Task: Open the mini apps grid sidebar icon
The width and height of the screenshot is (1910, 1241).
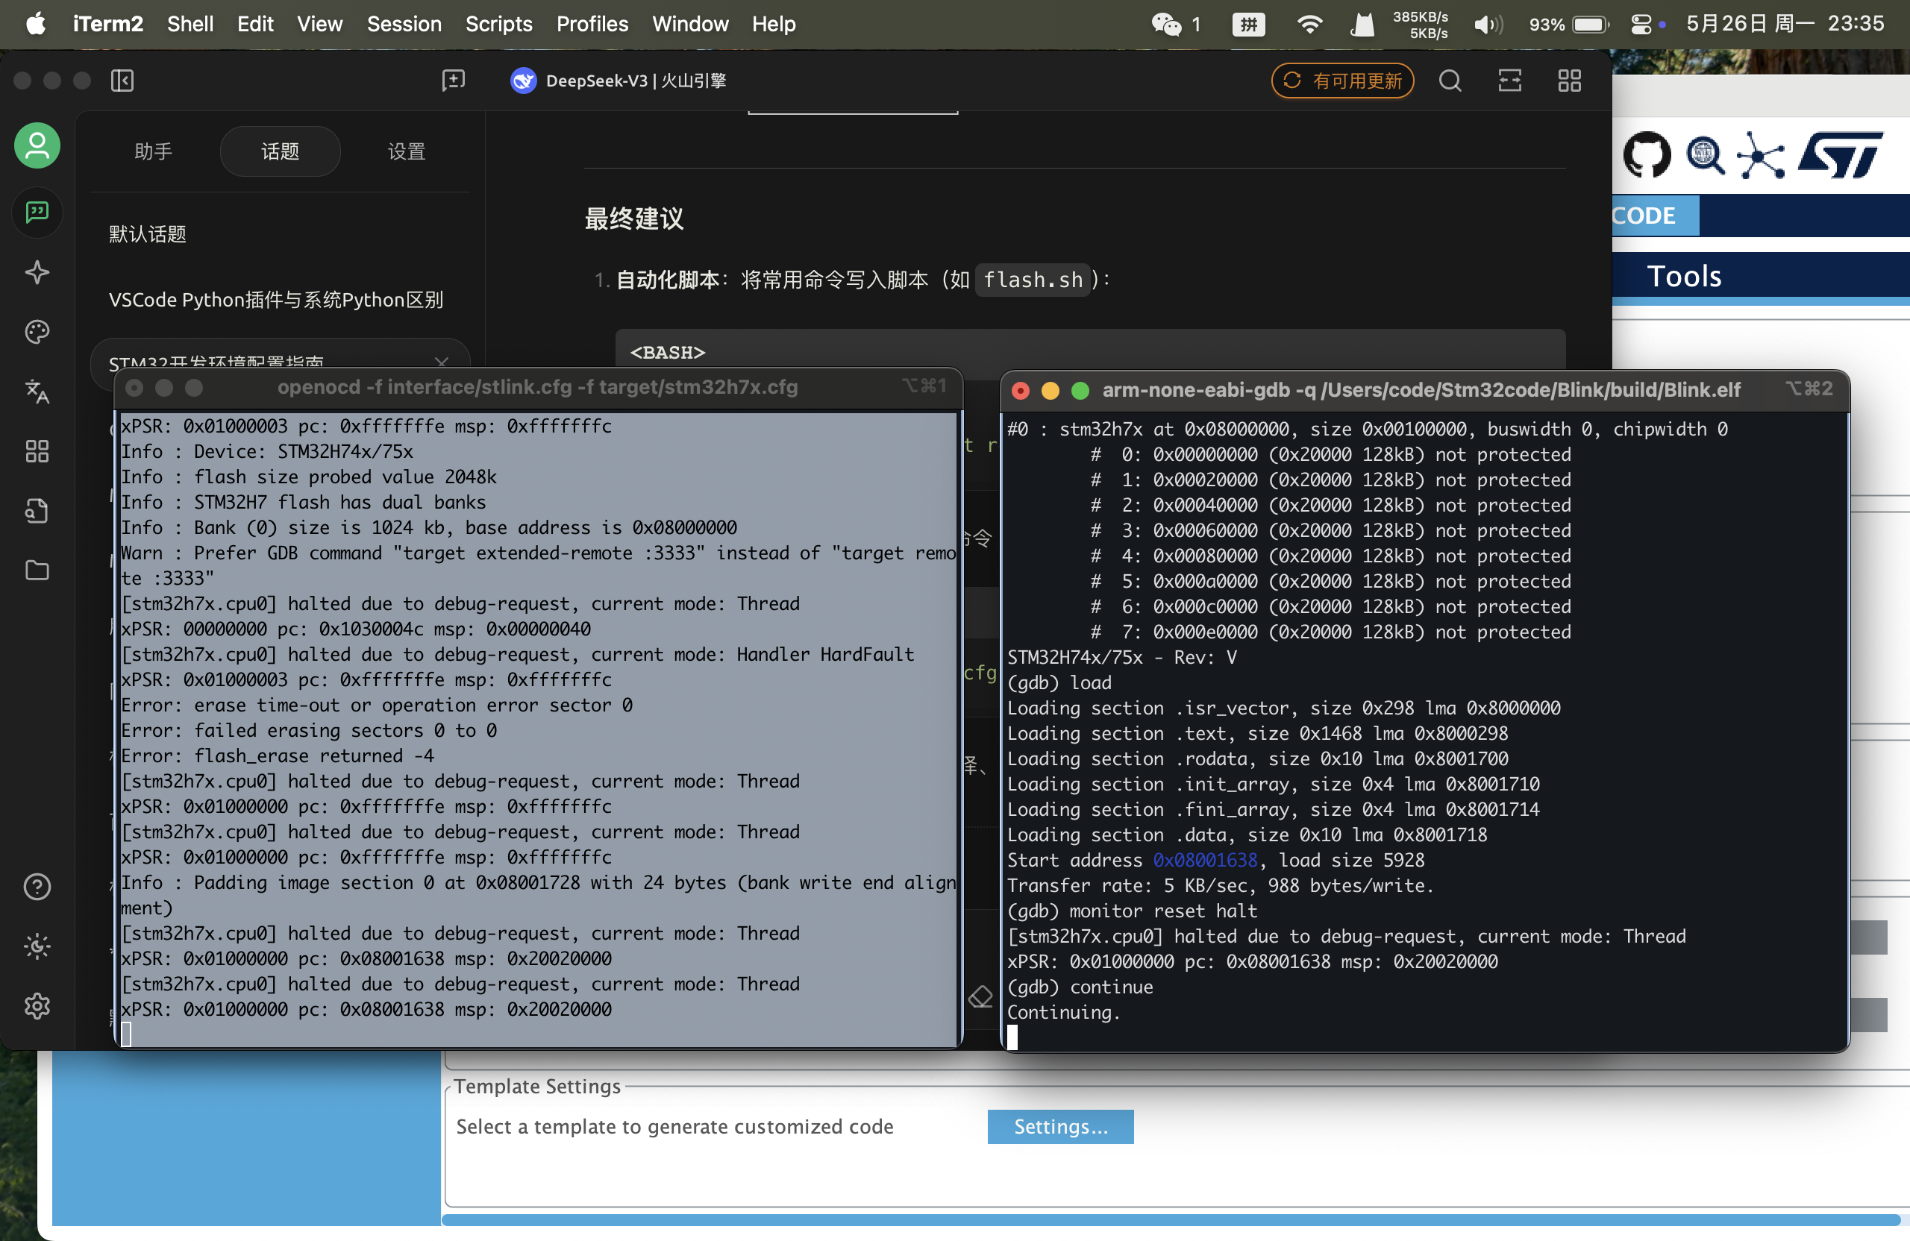Action: coord(37,451)
